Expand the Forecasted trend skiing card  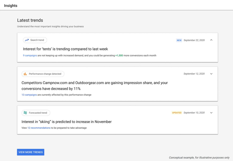point(211,113)
